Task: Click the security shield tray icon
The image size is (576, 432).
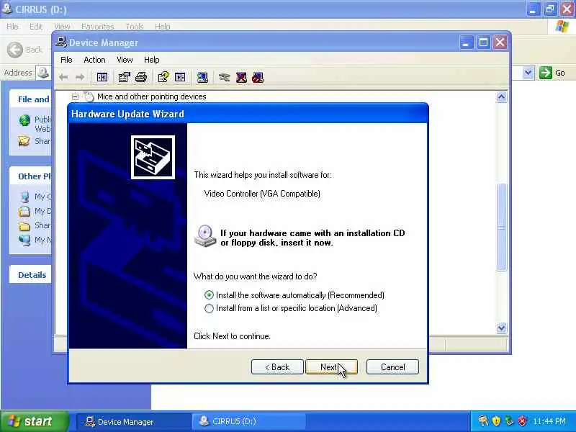Action: [496, 420]
